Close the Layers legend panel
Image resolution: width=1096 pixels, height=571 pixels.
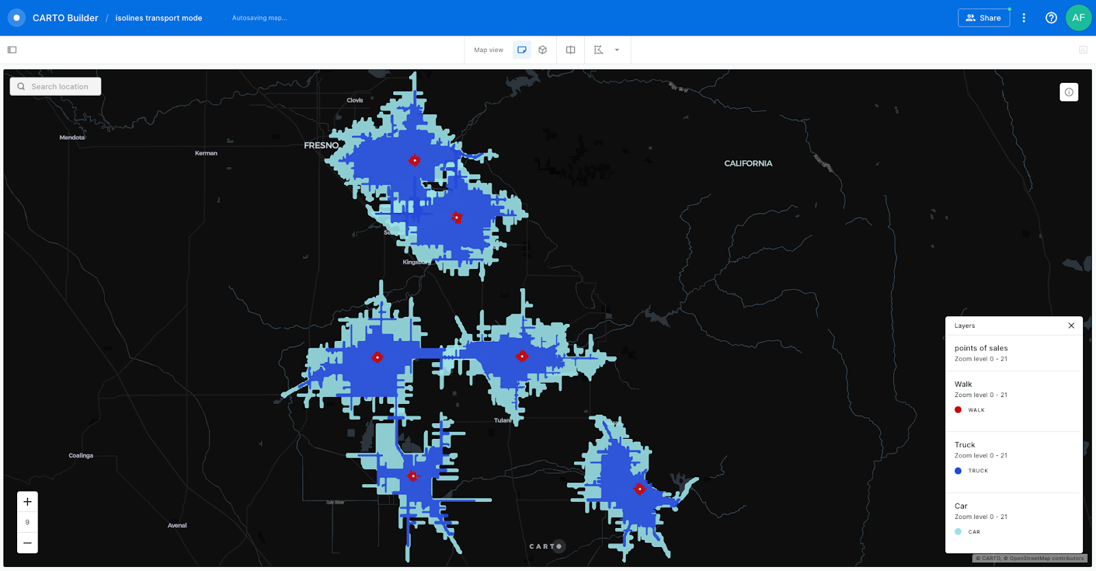pos(1071,326)
